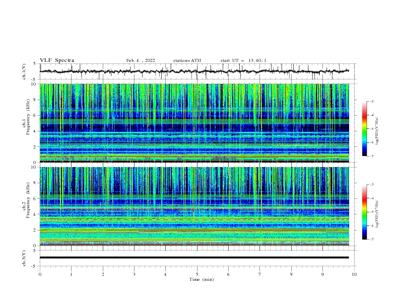Click the ch.3 flat voltage trace

coord(194,258)
